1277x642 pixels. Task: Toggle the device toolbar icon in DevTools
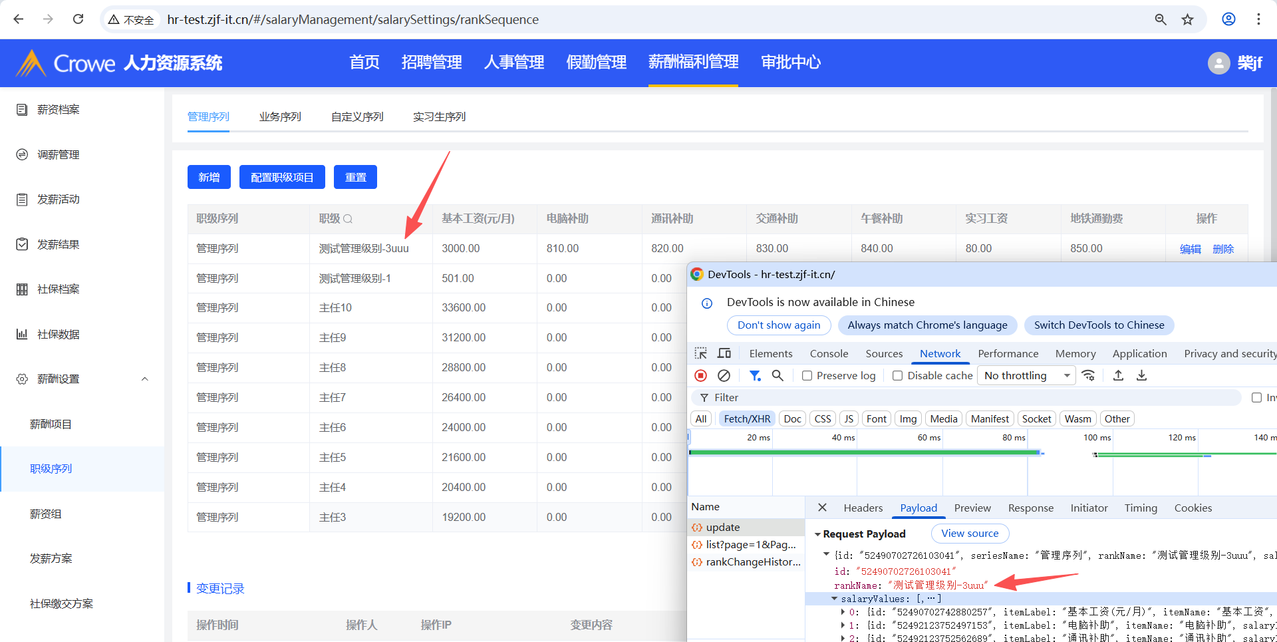(x=724, y=353)
